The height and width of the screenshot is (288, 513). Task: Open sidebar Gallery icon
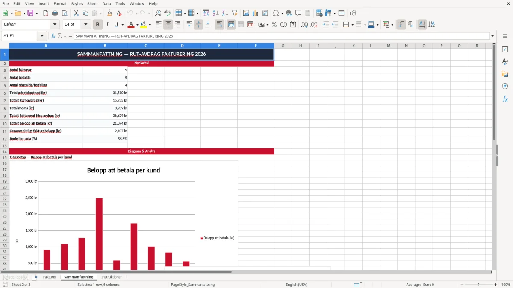pyautogui.click(x=505, y=74)
